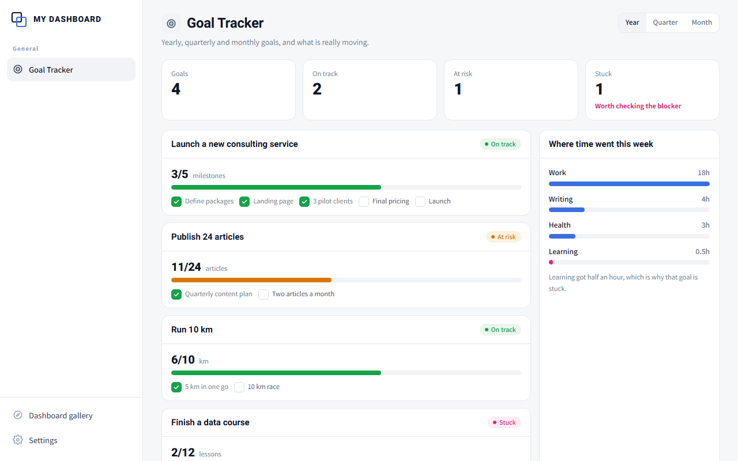Check the Two articles a month box

point(263,294)
